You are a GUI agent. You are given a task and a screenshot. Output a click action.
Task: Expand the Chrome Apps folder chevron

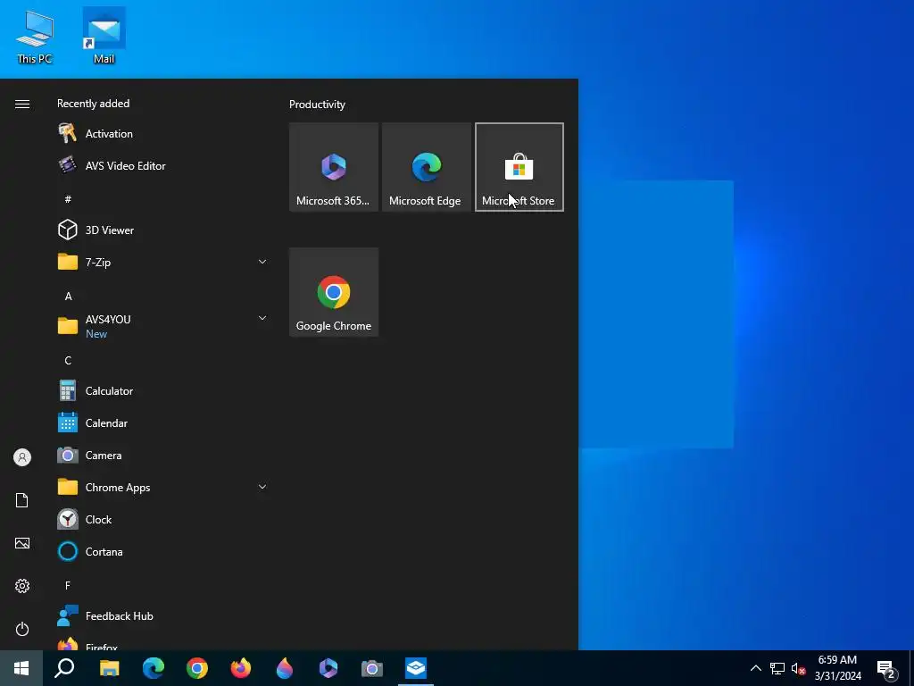262,487
